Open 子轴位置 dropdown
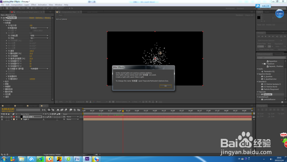The image size is (287, 162). point(39,36)
